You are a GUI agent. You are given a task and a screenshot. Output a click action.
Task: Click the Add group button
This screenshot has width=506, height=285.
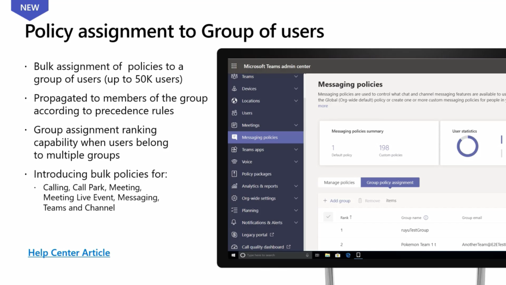pyautogui.click(x=337, y=201)
